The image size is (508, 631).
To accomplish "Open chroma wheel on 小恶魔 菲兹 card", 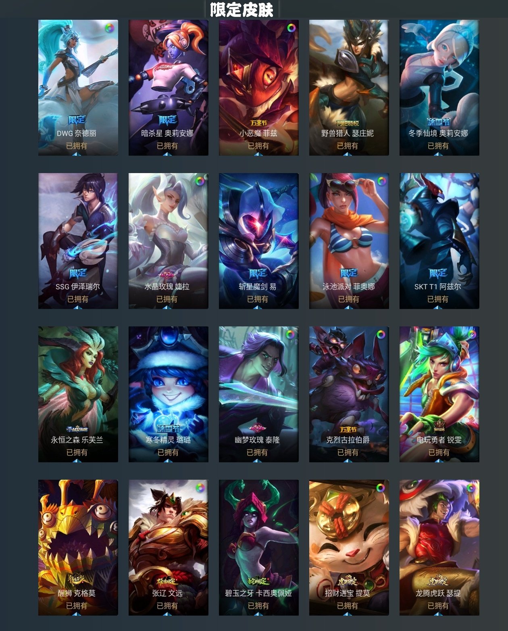I will pyautogui.click(x=291, y=28).
